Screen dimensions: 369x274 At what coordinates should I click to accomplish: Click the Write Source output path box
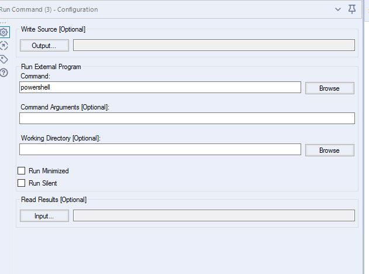pyautogui.click(x=214, y=45)
